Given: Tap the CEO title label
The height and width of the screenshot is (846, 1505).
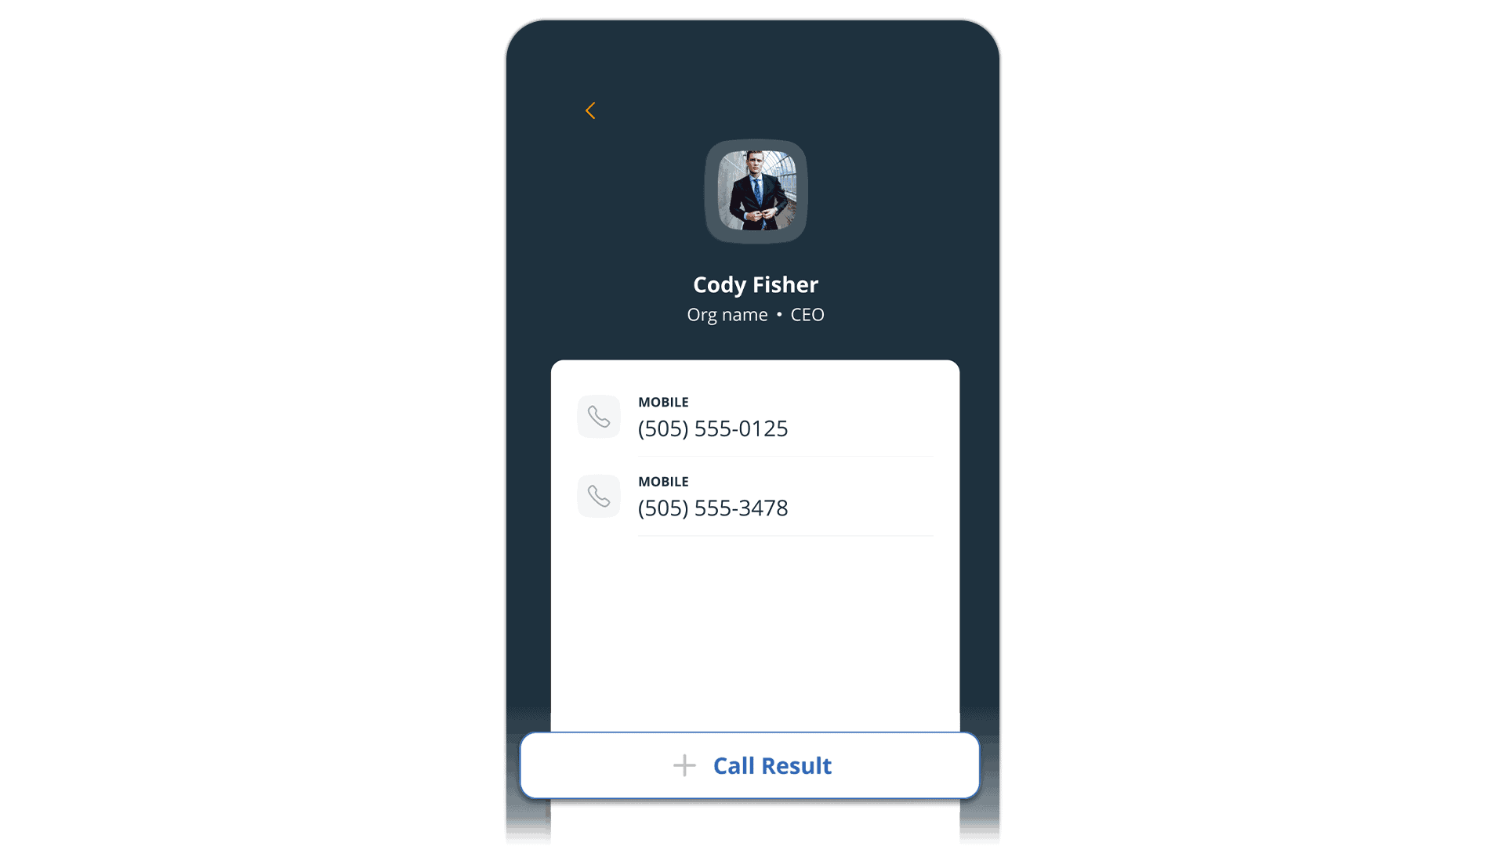Looking at the screenshot, I should coord(807,314).
